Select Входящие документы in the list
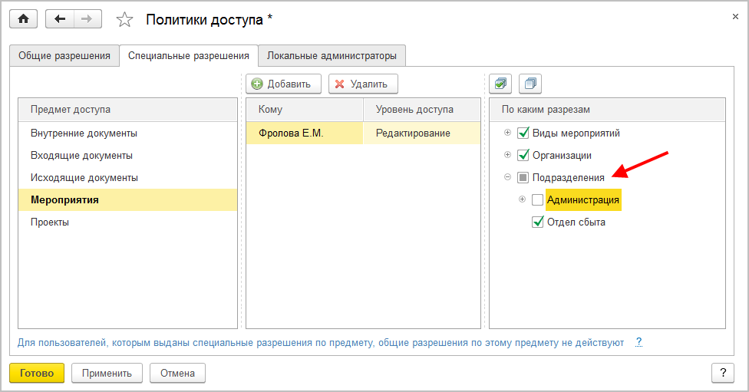This screenshot has height=392, width=749. click(81, 156)
